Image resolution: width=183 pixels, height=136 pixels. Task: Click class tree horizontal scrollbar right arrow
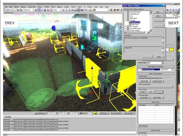[148, 32]
